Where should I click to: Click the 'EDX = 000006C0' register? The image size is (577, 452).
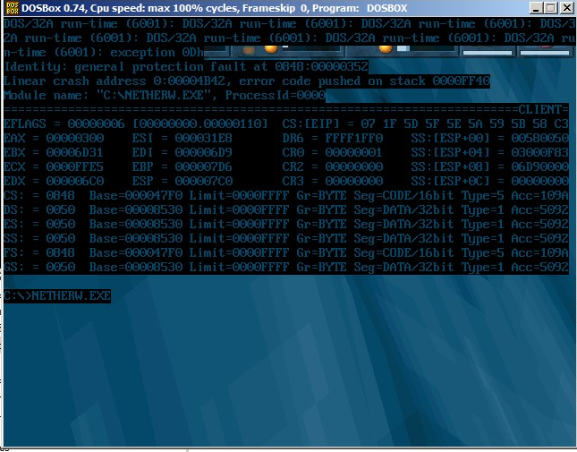coord(54,181)
